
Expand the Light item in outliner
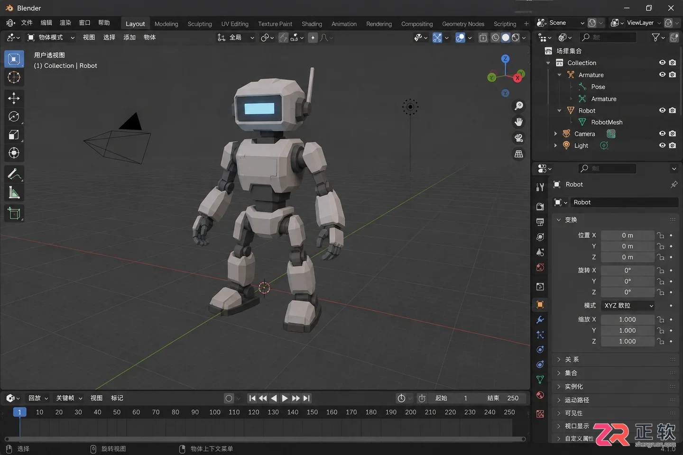[x=555, y=146]
